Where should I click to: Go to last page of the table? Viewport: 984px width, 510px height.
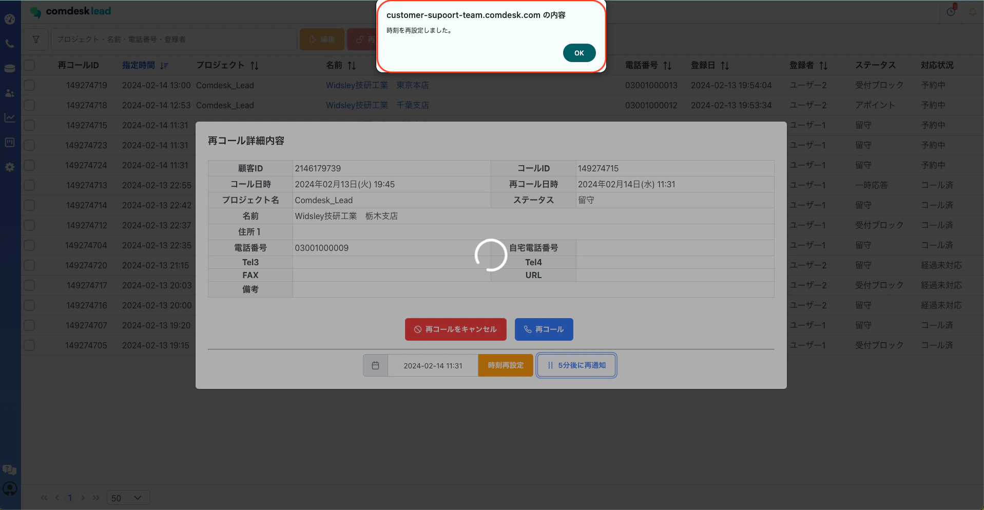point(96,498)
